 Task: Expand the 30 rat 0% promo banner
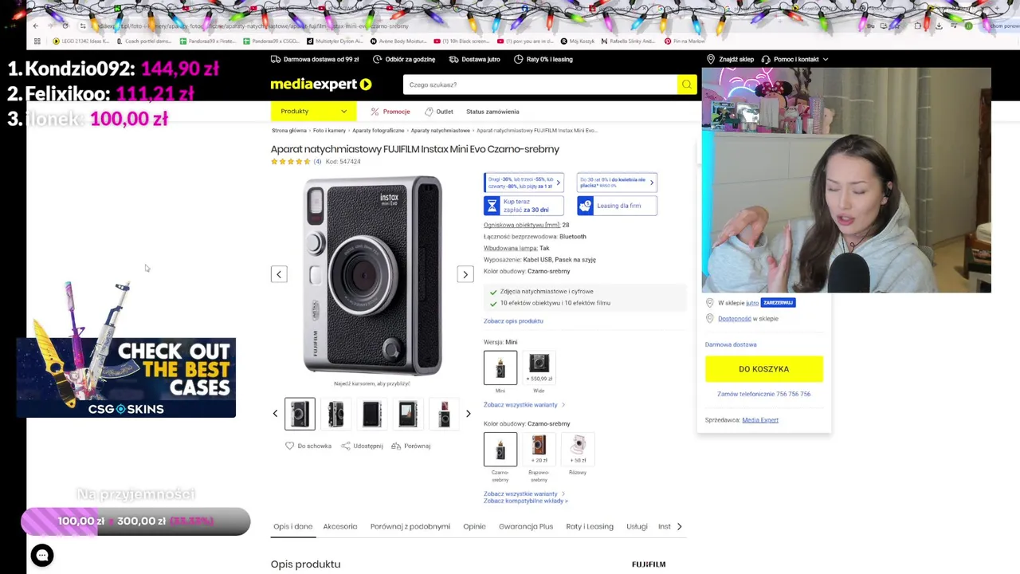[x=618, y=183]
